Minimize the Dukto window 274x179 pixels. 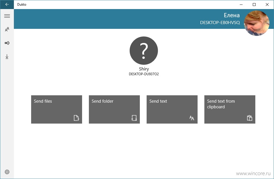(x=241, y=5)
